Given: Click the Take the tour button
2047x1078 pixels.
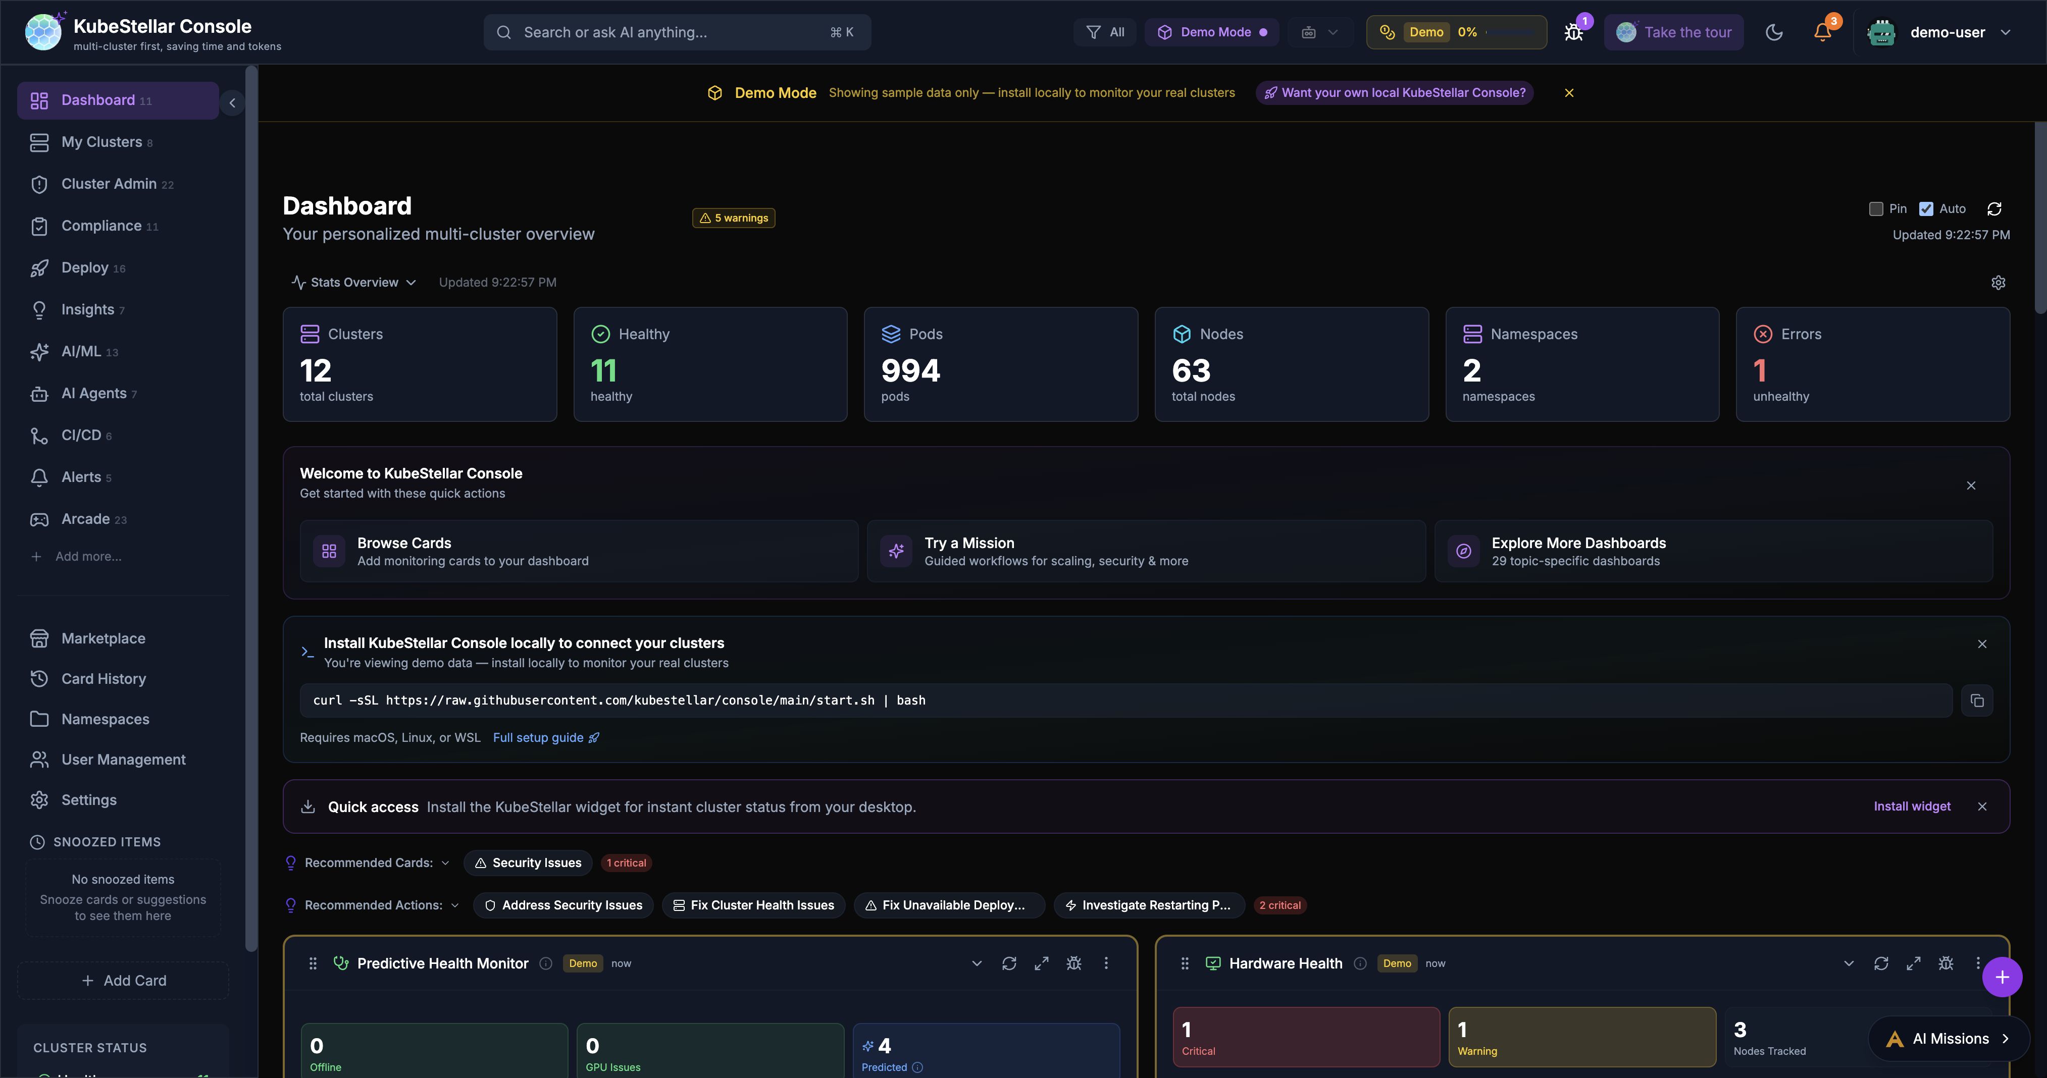Looking at the screenshot, I should click(1673, 32).
